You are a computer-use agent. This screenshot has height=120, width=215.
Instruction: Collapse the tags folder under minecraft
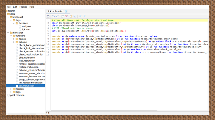11,20
